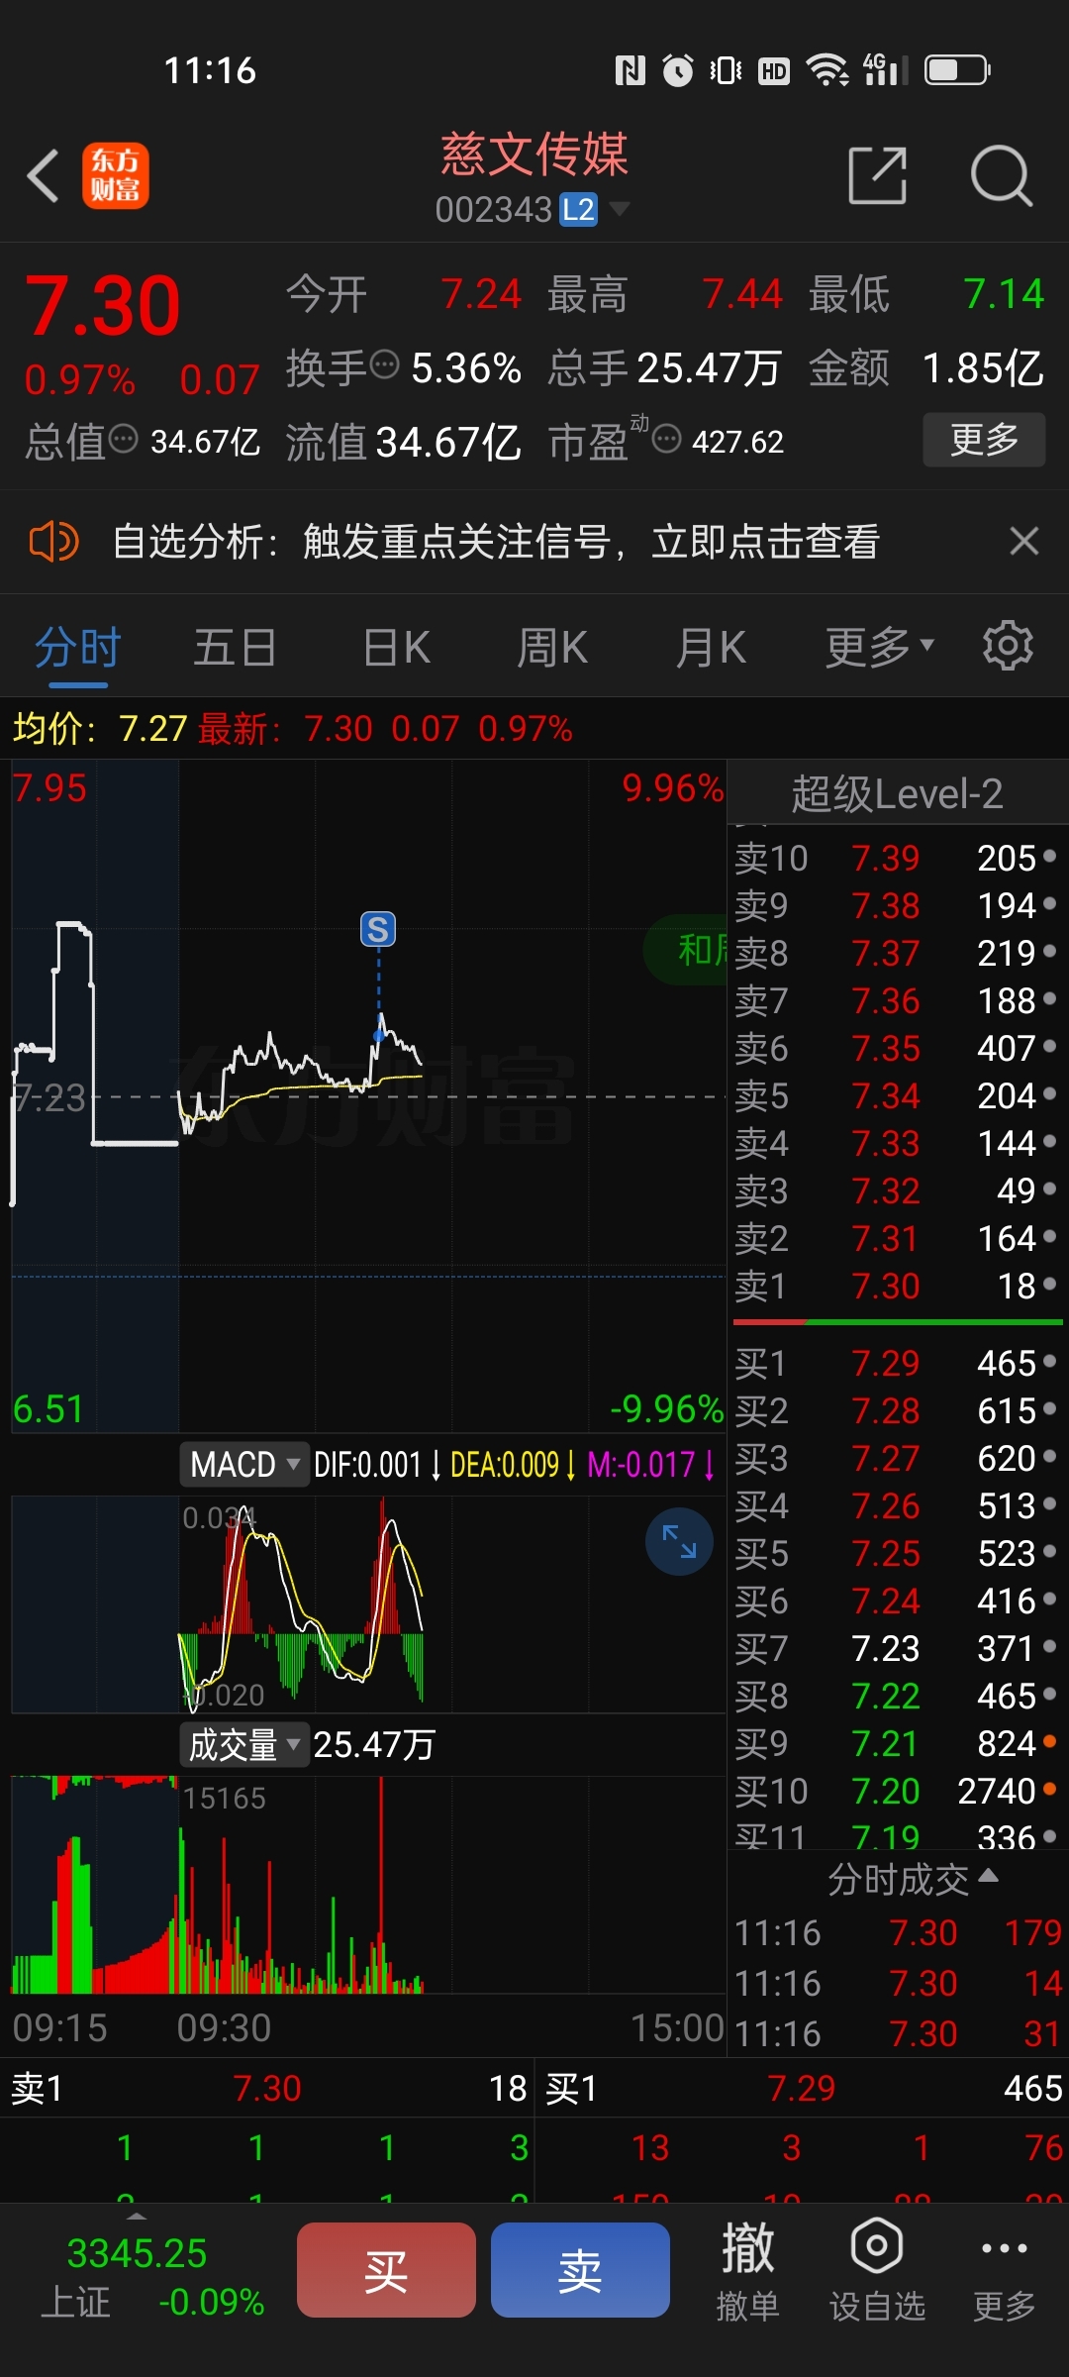The height and width of the screenshot is (2377, 1069).
Task: Tap the dot next to 卖1 18
Action: (x=1050, y=1284)
